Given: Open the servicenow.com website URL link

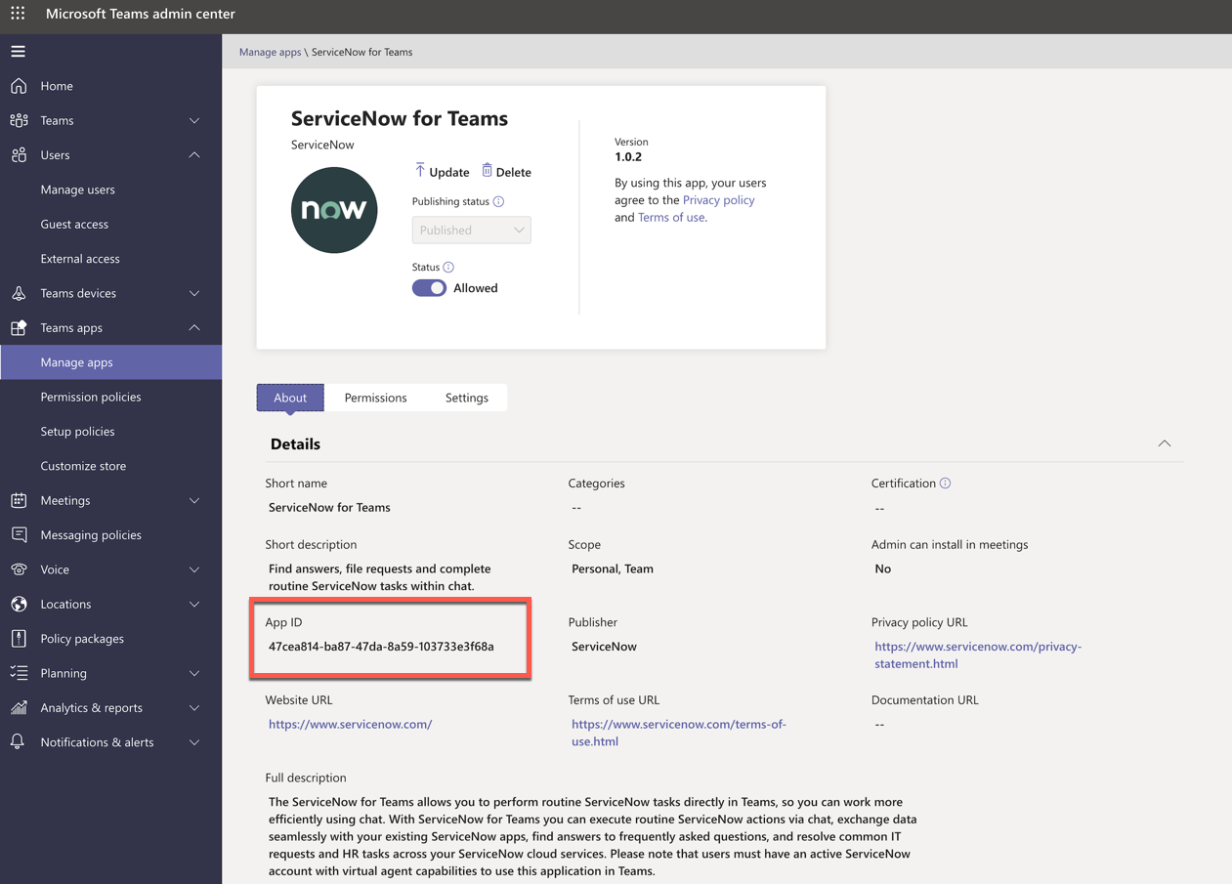Looking at the screenshot, I should click(x=350, y=724).
